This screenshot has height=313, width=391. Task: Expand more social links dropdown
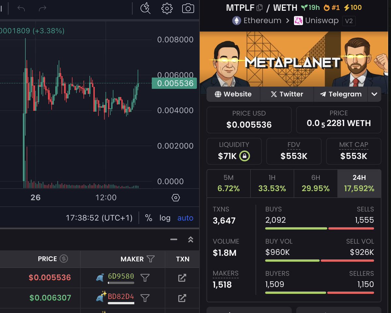pos(374,94)
